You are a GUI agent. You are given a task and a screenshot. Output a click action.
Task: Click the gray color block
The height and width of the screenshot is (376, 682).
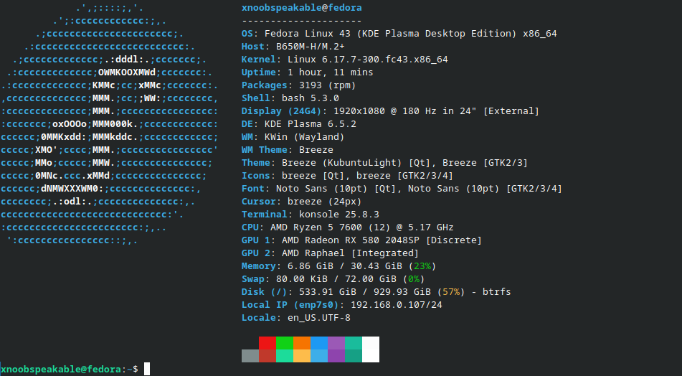click(250, 355)
